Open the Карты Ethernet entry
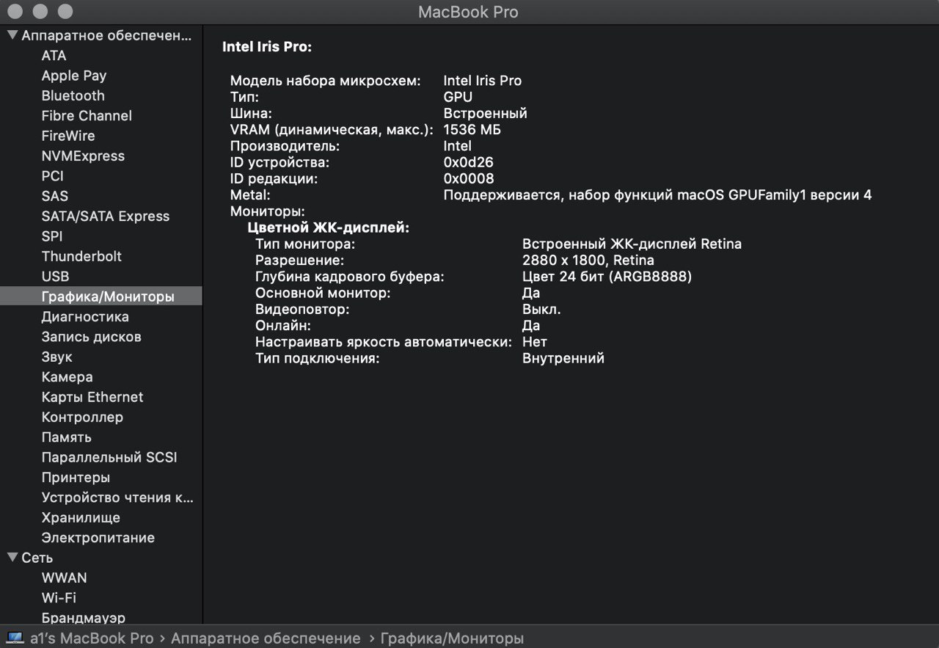The image size is (939, 648). (x=92, y=397)
